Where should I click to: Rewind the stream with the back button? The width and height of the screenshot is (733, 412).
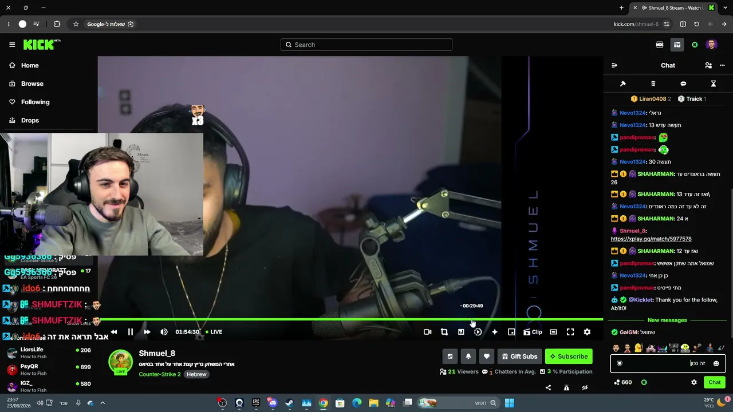tap(113, 332)
